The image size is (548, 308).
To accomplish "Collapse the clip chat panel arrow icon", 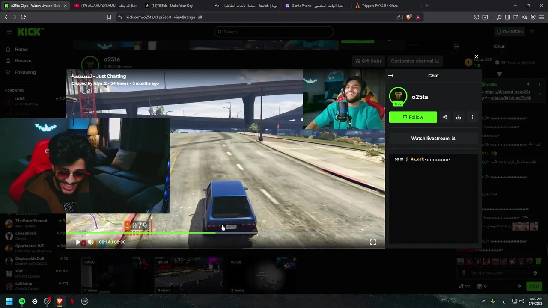I will 390,76.
